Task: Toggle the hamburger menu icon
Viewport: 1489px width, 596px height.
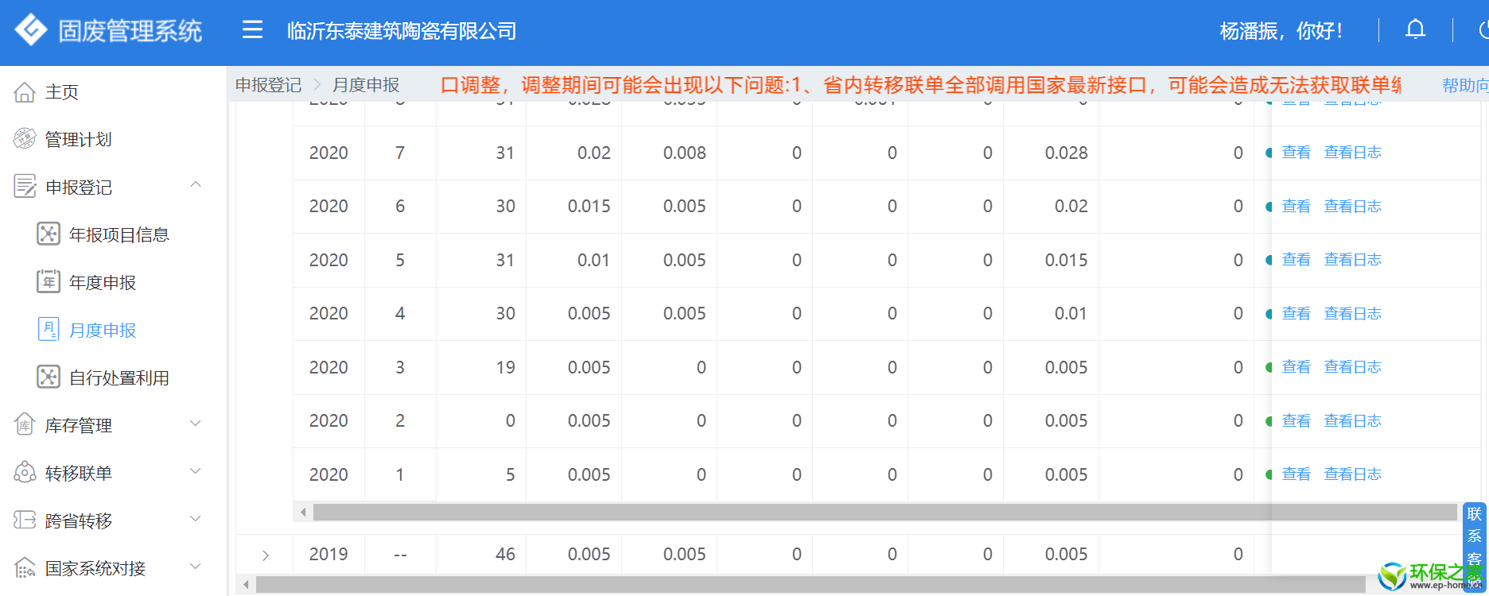Action: [252, 30]
